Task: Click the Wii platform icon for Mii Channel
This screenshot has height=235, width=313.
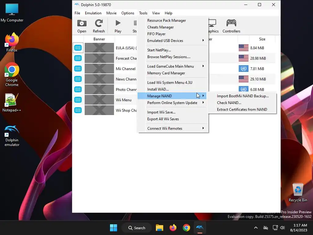Action: coord(78,69)
